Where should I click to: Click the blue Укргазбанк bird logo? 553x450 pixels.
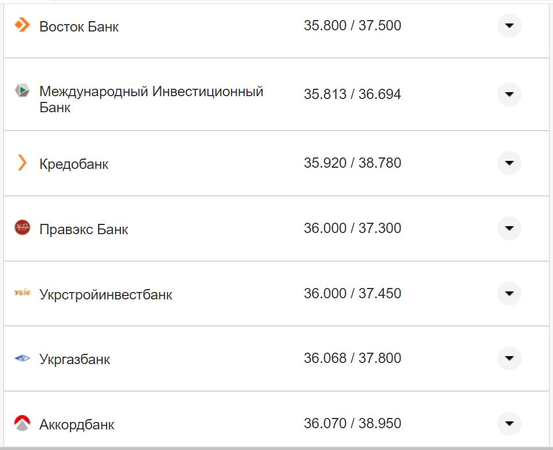[x=22, y=358]
